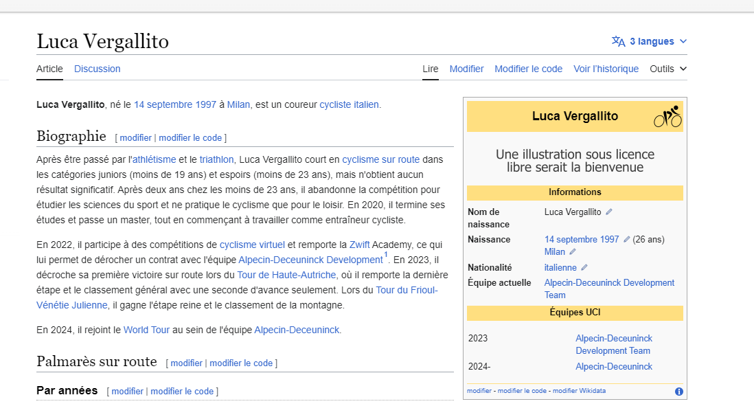Click pencil icon beside italienne nationality
Screen dimensions: 754x406
(x=584, y=268)
